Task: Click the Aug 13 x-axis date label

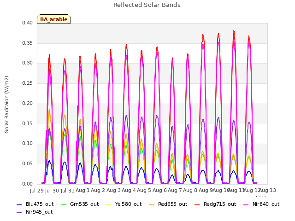Action: [268, 190]
